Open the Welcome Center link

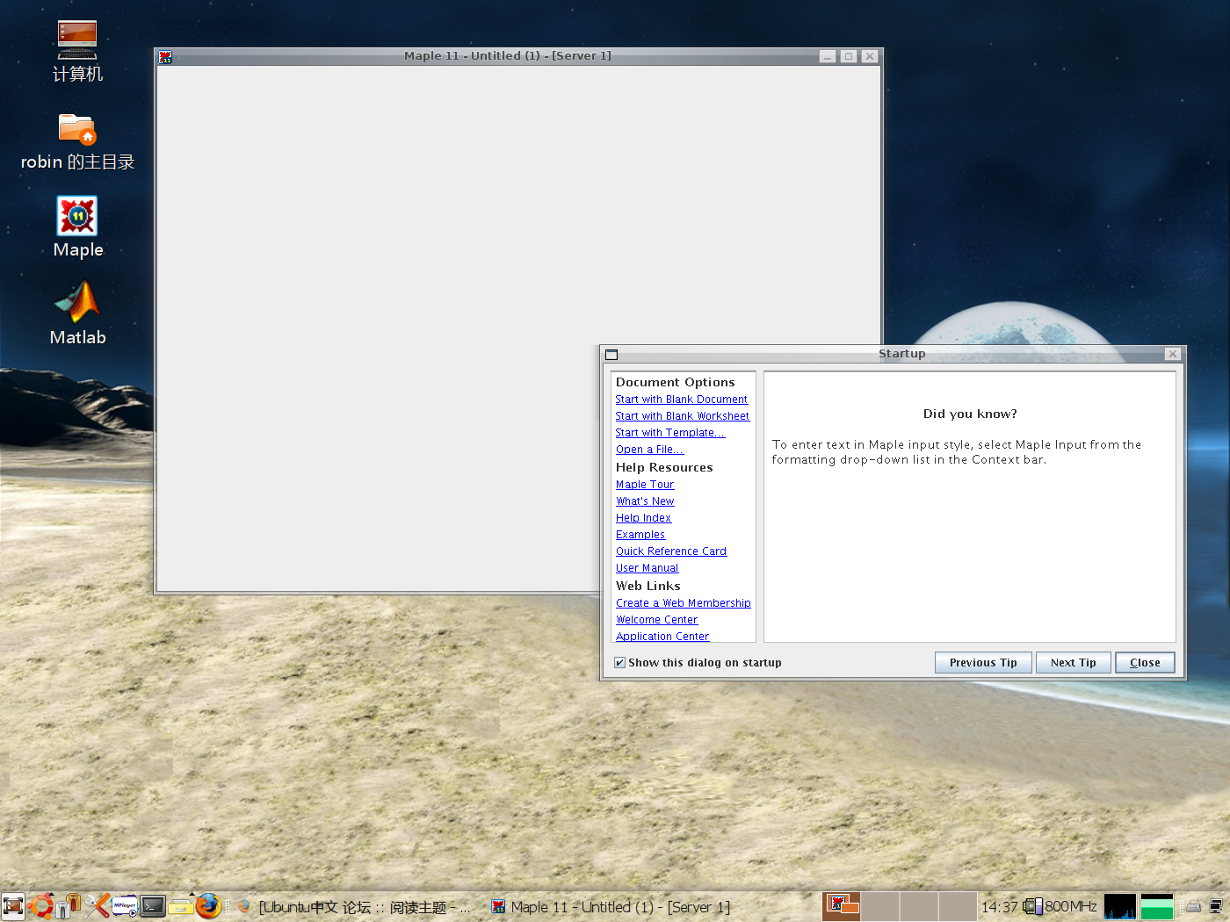tap(656, 620)
